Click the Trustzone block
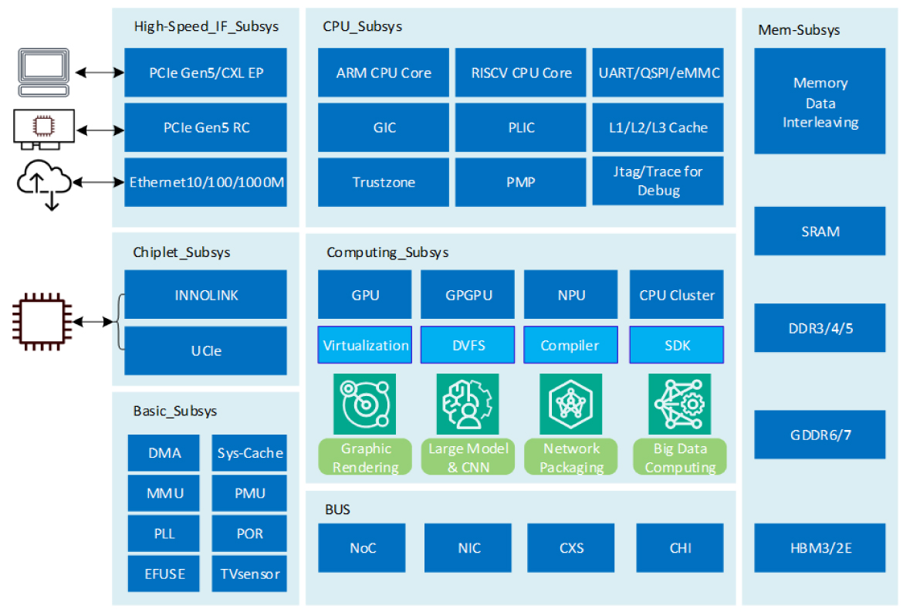The width and height of the screenshot is (903, 616). pyautogui.click(x=384, y=182)
